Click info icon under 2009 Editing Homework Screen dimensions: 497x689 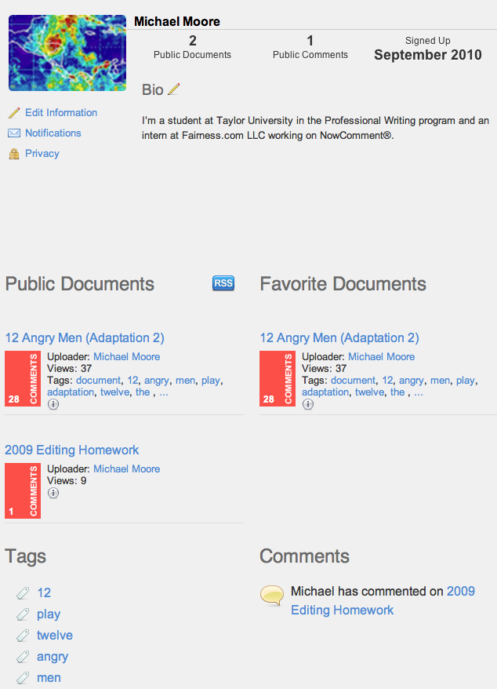[x=53, y=493]
